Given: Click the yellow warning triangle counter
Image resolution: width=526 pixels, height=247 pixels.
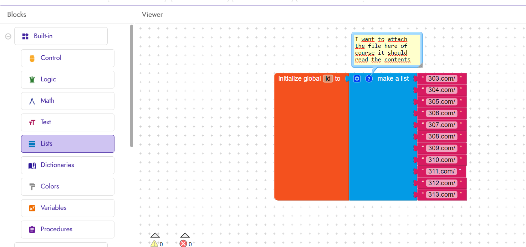Looking at the screenshot, I should click(x=154, y=244).
